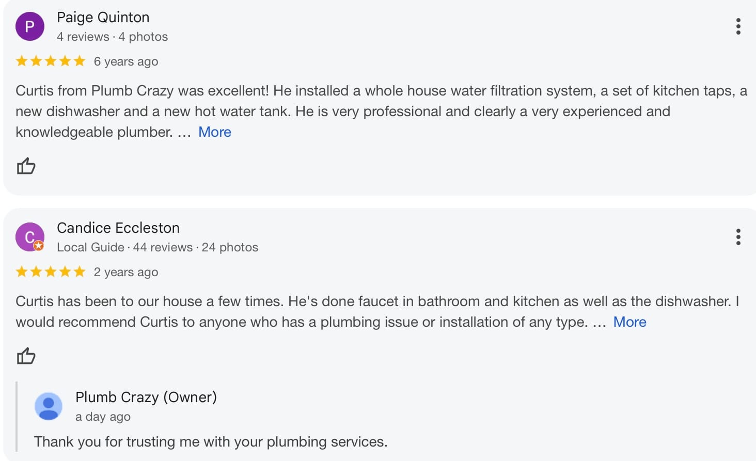Expand Candice Eccleston's full review via More
This screenshot has width=756, height=461.
[629, 322]
